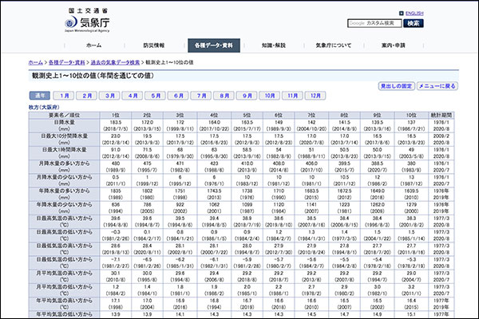Select the 6月 tab
Image resolution: width=479 pixels, height=319 pixels.
[x=179, y=96]
